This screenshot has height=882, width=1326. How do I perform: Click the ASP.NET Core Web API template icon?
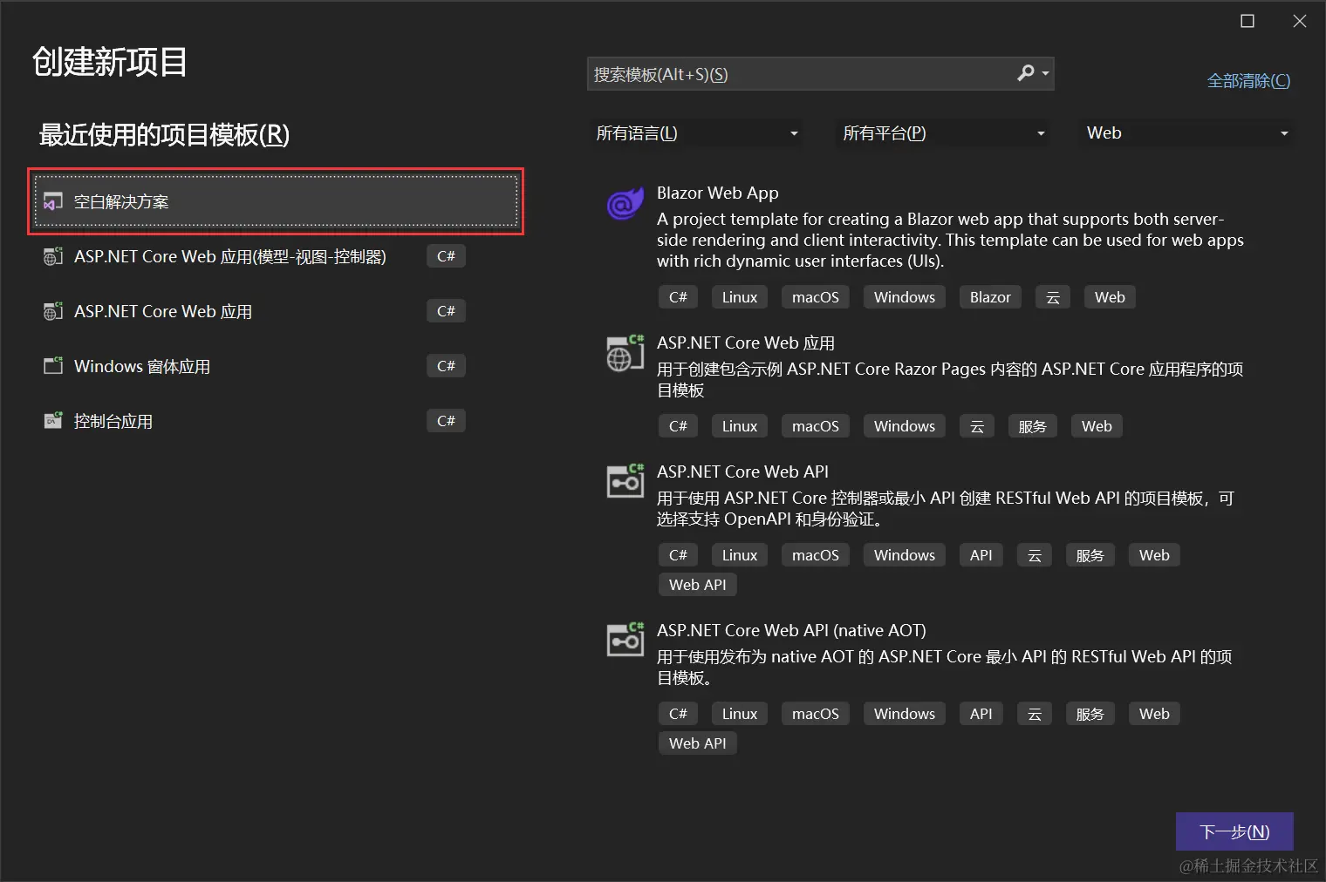click(625, 481)
